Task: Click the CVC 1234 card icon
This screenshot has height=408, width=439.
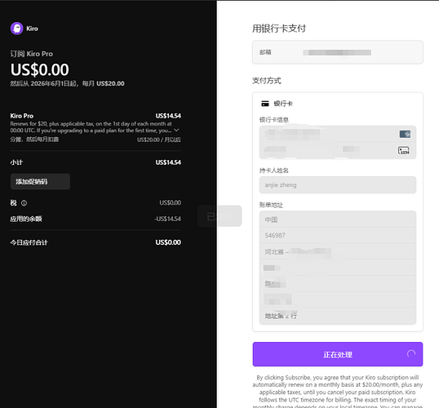Action: pos(403,151)
